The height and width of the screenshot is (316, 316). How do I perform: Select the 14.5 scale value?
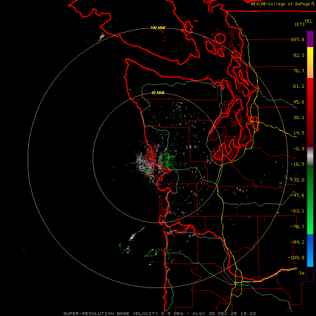pos(299,133)
